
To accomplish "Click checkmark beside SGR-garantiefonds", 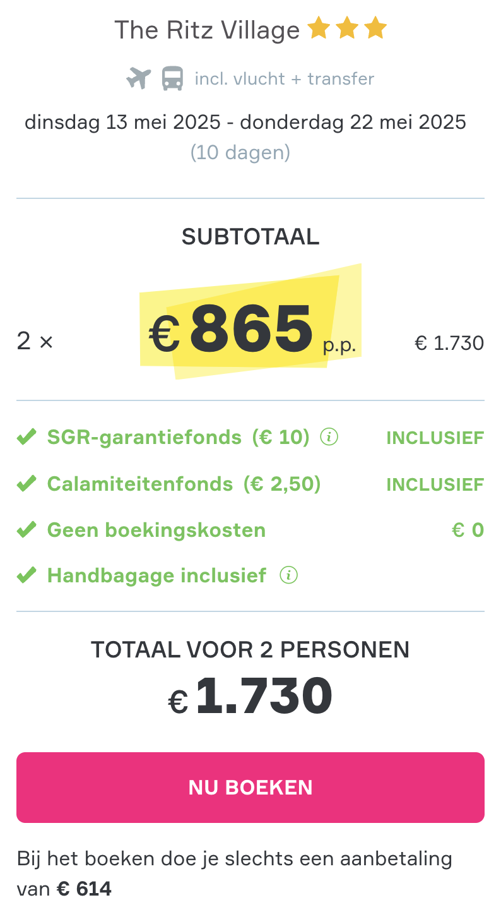I will [26, 436].
